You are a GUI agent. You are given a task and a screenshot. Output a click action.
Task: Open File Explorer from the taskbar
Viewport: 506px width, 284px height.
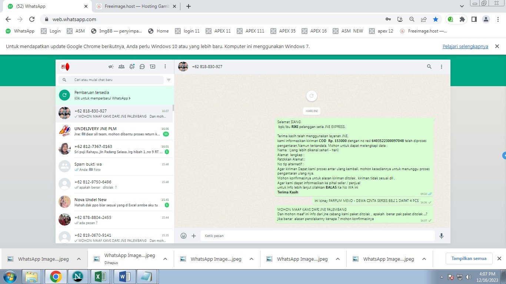coord(32,277)
